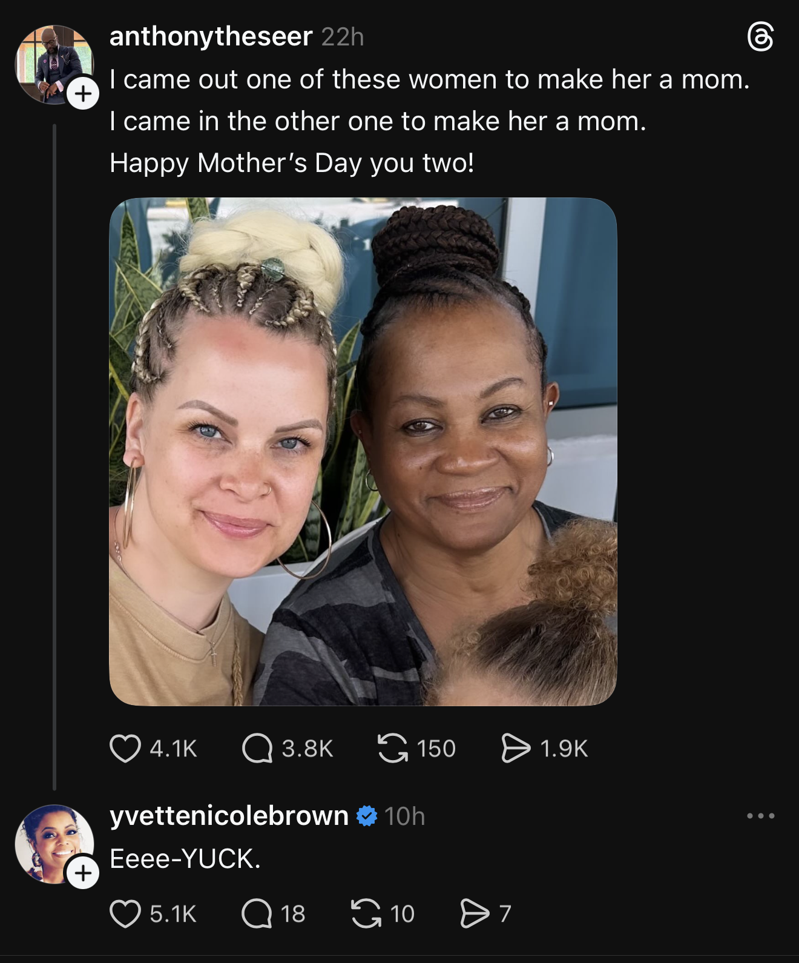Open comments on the 3.8K replies post
This screenshot has width=799, height=963.
pos(257,748)
